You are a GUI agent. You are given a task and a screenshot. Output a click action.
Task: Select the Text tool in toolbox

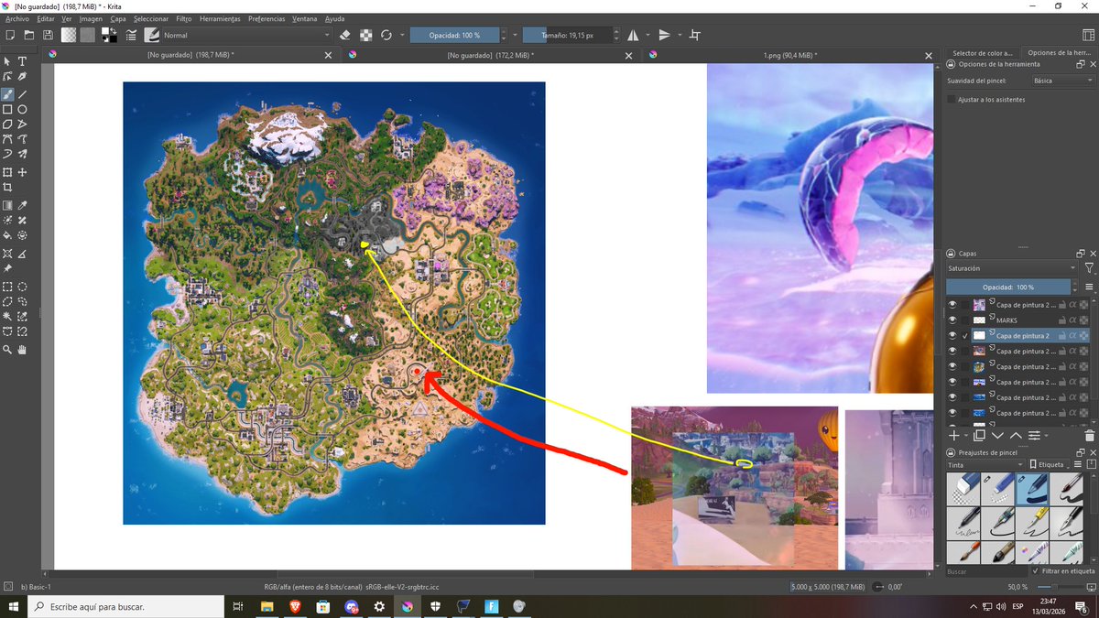[x=22, y=61]
